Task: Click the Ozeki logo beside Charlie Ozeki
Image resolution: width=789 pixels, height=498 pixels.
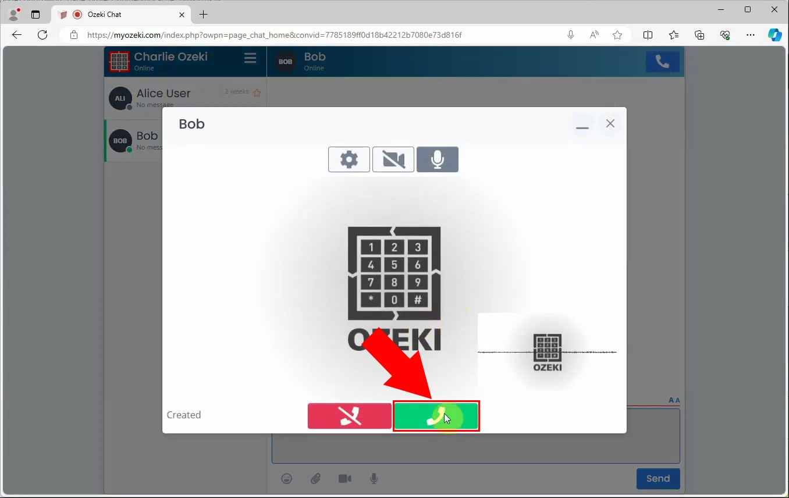Action: [119, 61]
